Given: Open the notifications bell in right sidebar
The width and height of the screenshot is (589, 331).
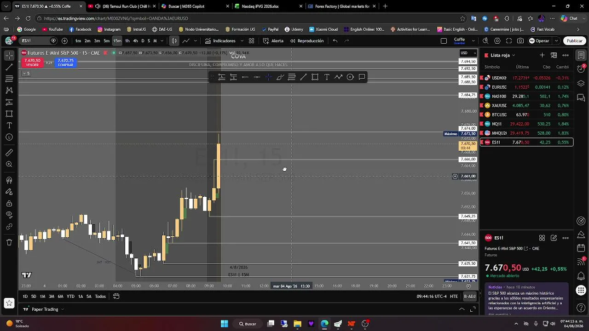Looking at the screenshot, I should click(581, 276).
